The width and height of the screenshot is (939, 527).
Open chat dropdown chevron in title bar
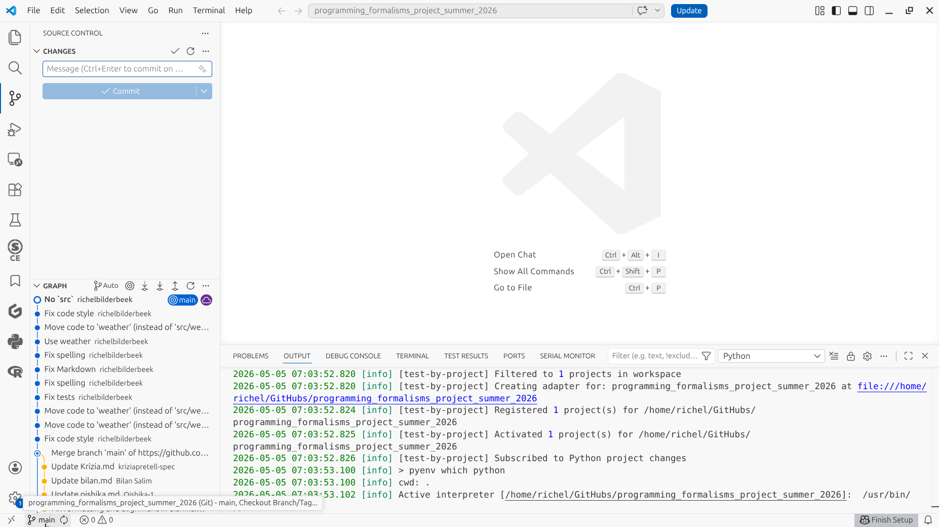pyautogui.click(x=657, y=11)
